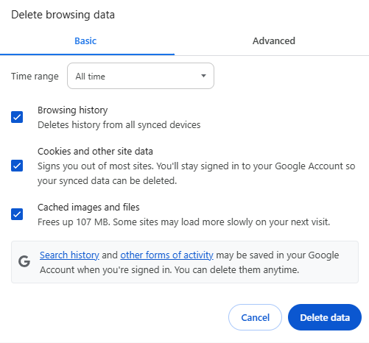Click the Time range label
Viewport: 369px width, 343px height.
click(x=35, y=77)
